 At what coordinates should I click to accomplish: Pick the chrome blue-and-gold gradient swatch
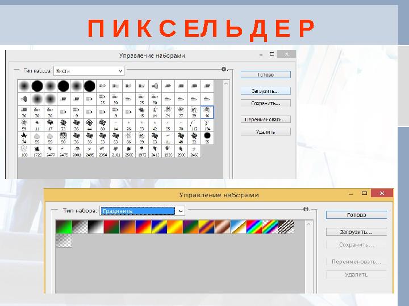[x=239, y=227]
